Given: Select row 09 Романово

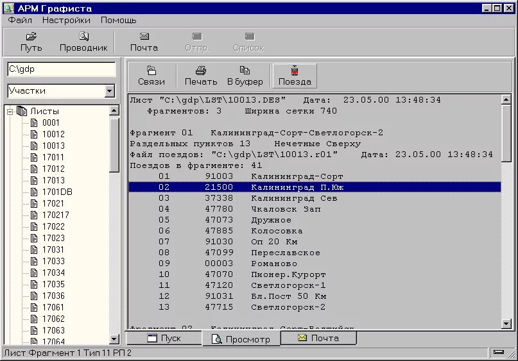Looking at the screenshot, I should pos(315,264).
